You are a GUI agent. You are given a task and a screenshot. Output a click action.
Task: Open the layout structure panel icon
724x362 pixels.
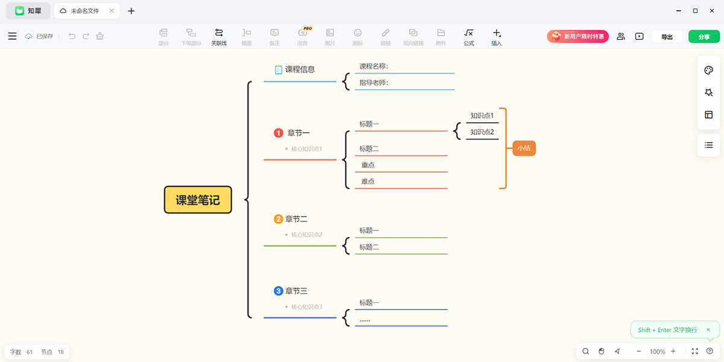tap(709, 115)
